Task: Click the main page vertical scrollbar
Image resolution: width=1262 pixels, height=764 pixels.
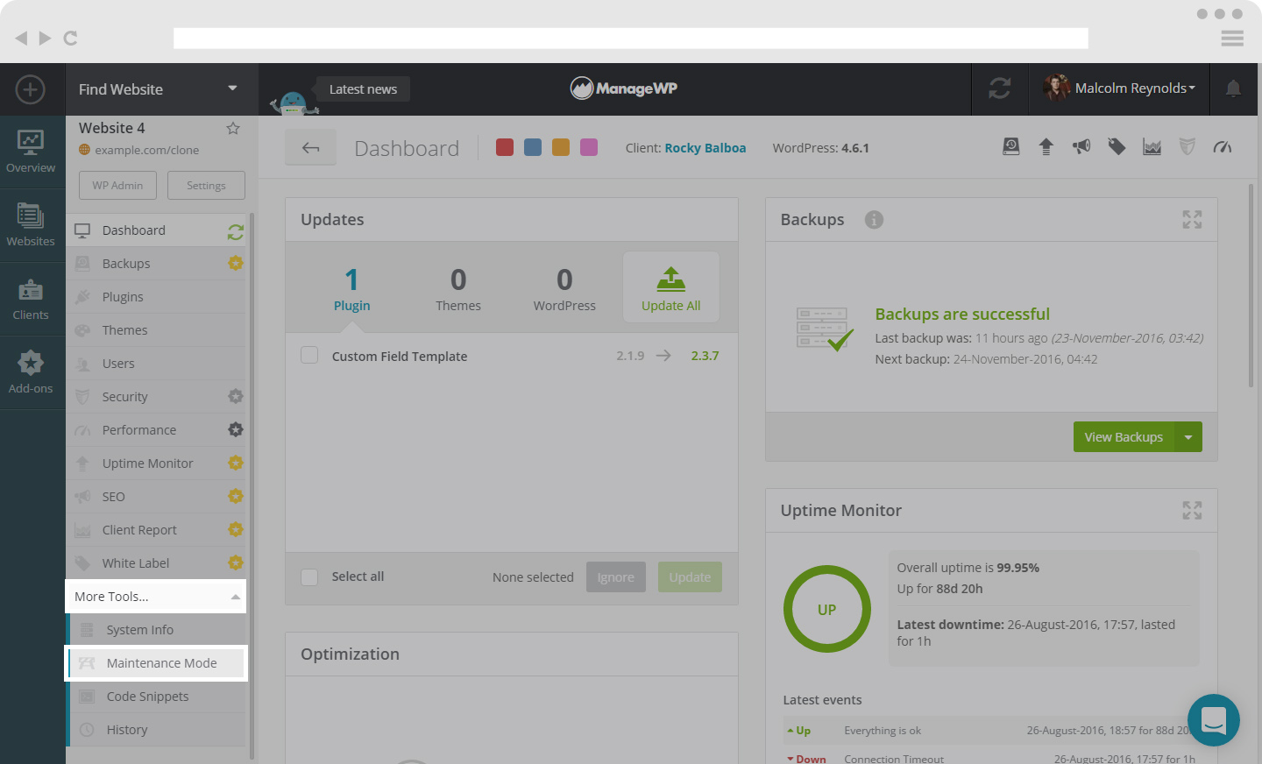Action: click(x=1251, y=286)
